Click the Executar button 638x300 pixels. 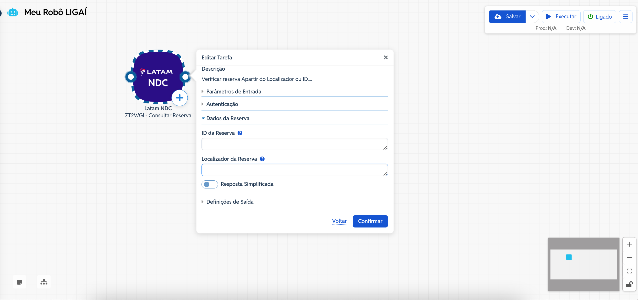pyautogui.click(x=561, y=17)
